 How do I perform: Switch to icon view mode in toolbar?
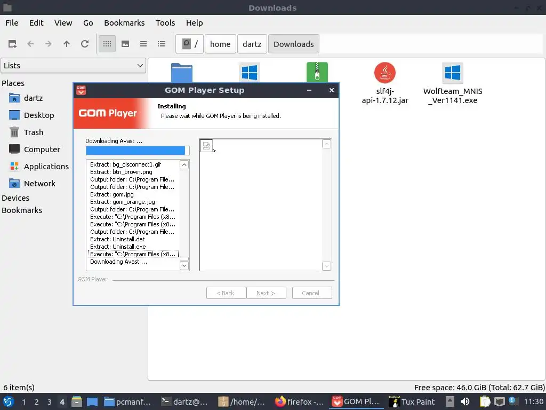click(x=107, y=44)
